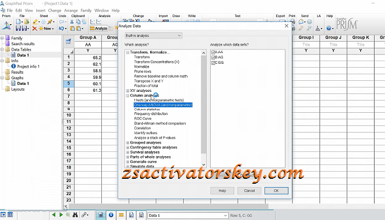Click the analysis list scroll down arrow
The height and width of the screenshot is (220, 385).
pyautogui.click(x=204, y=165)
